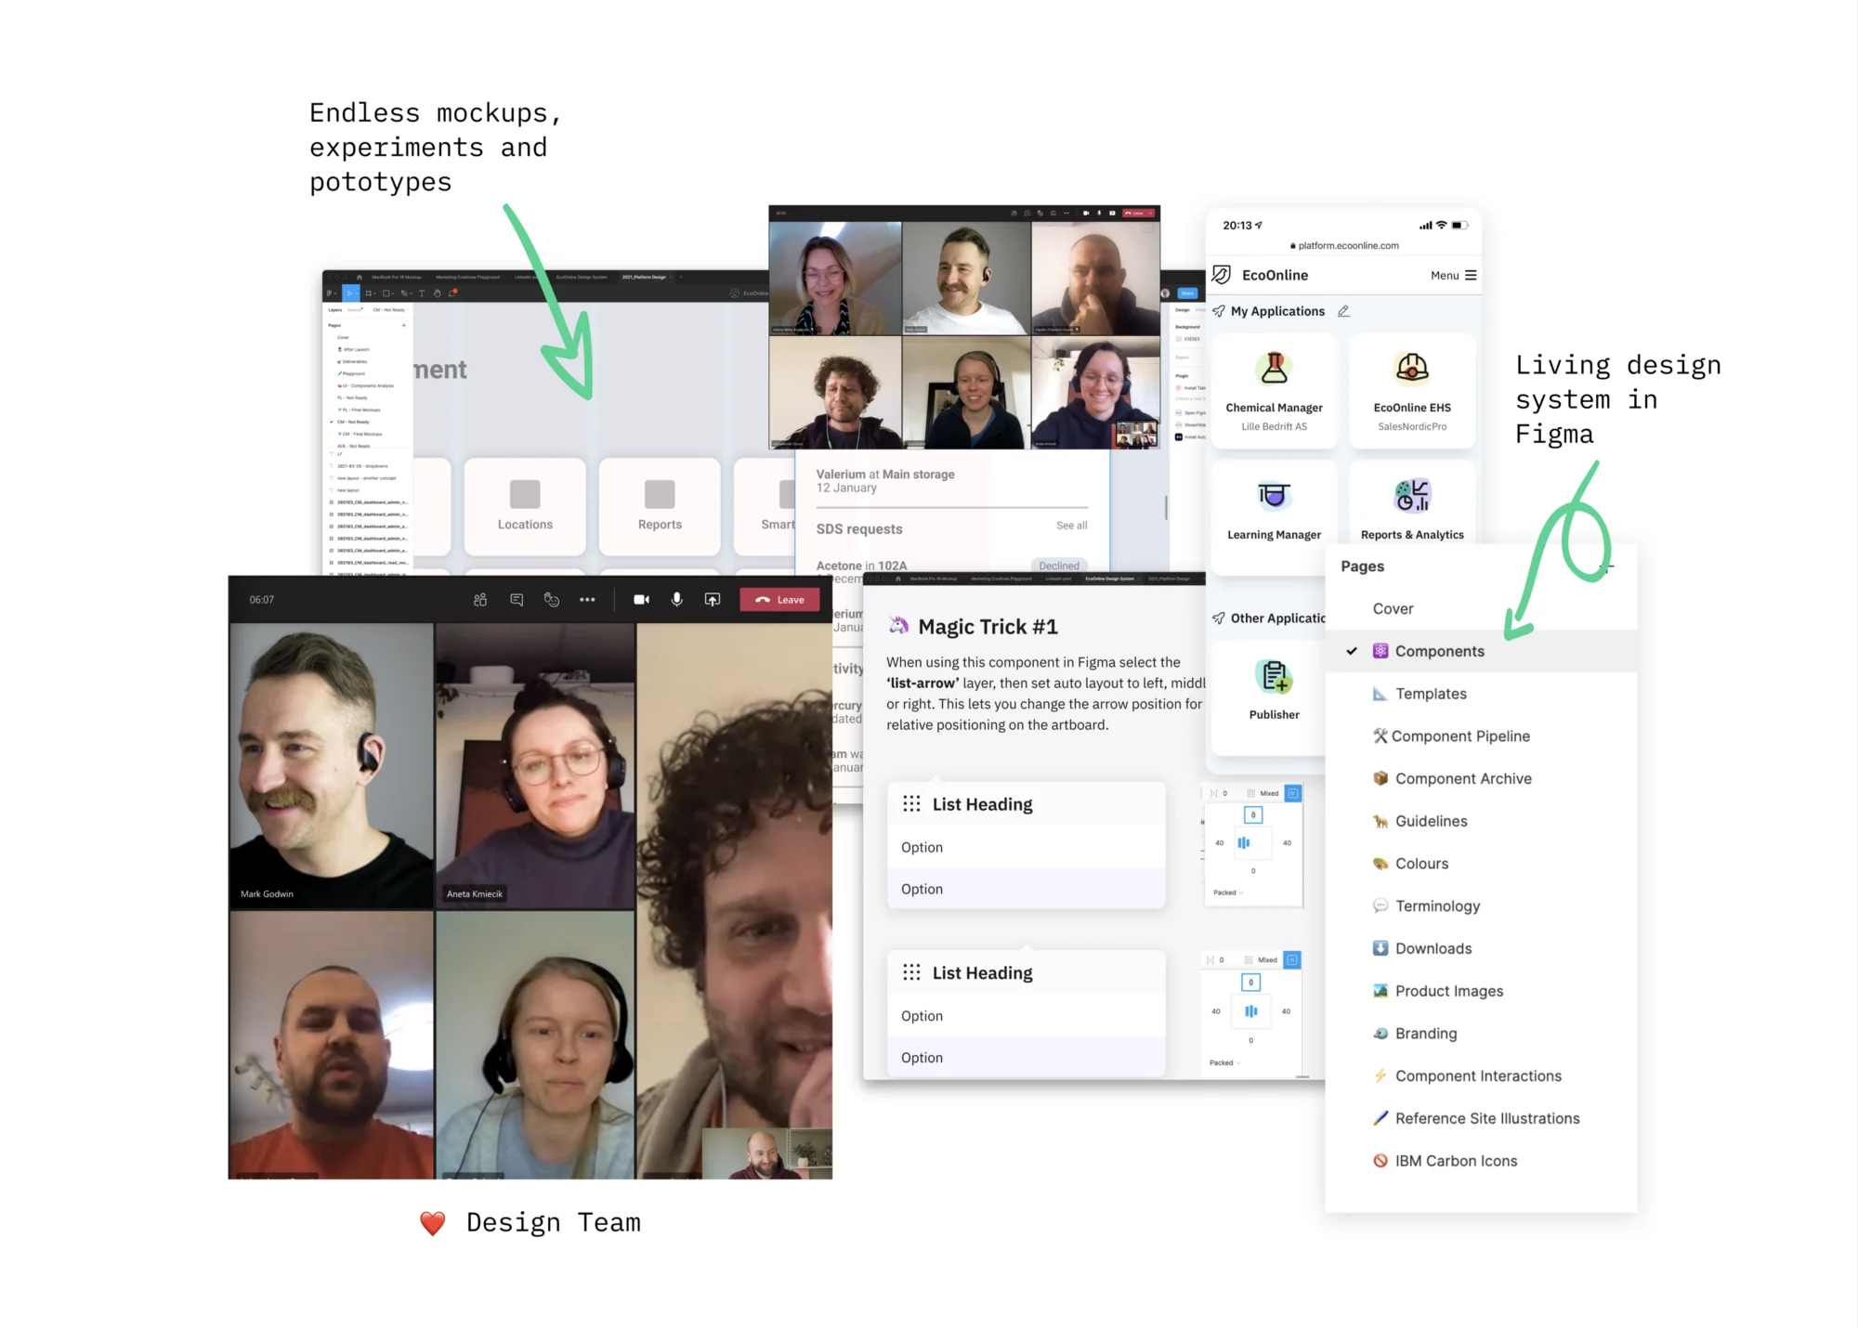Select the Hand tool in Figma toolbar

[437, 293]
